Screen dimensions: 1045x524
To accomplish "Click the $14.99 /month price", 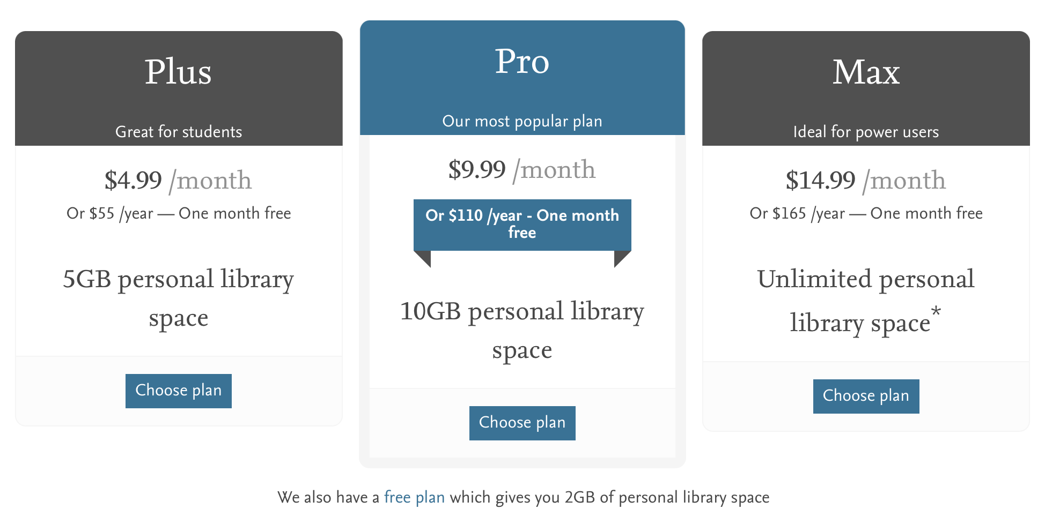I will pos(866,181).
